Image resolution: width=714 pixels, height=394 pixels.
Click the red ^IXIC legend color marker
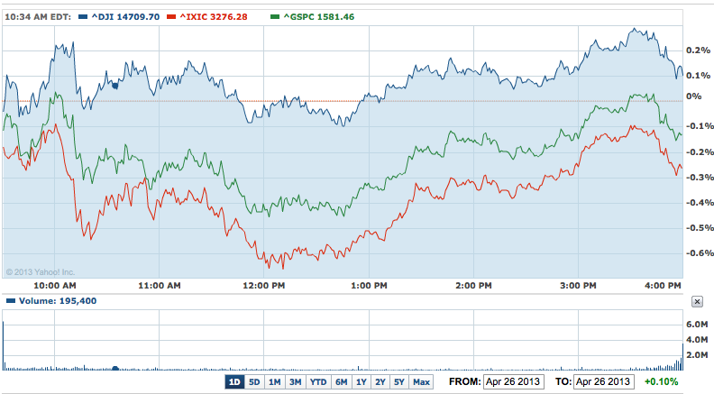(x=146, y=16)
